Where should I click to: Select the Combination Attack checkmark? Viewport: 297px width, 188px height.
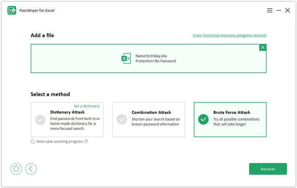click(122, 119)
